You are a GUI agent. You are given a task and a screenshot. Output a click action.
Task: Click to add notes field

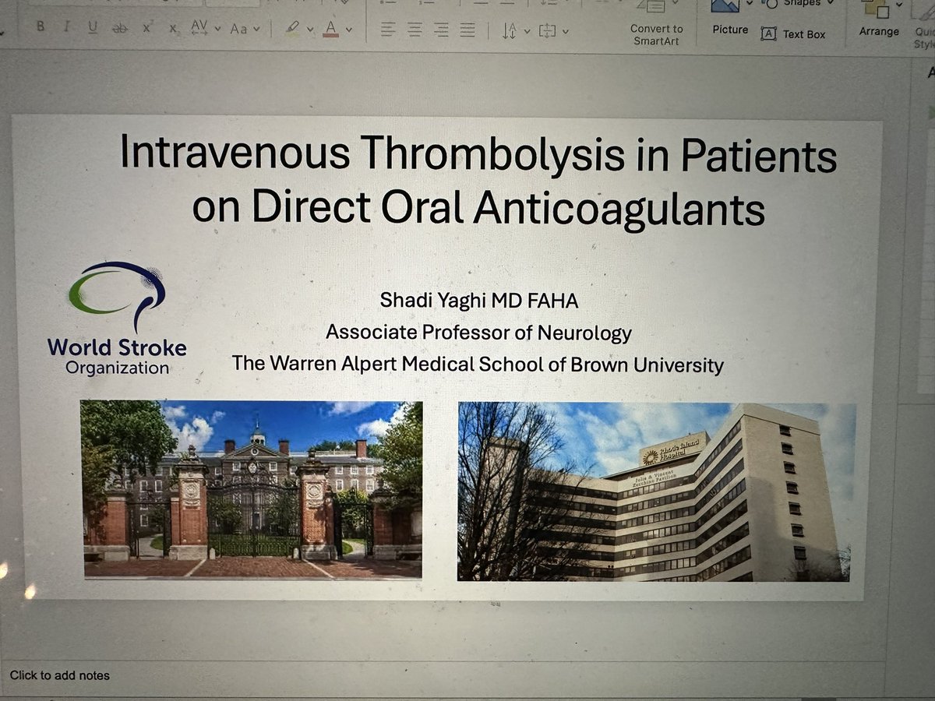(x=60, y=675)
